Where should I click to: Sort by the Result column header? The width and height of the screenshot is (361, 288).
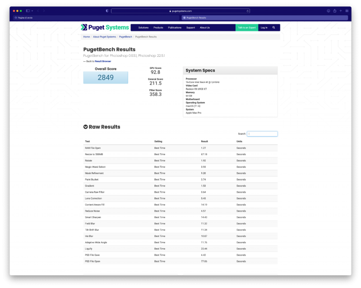tap(204, 142)
